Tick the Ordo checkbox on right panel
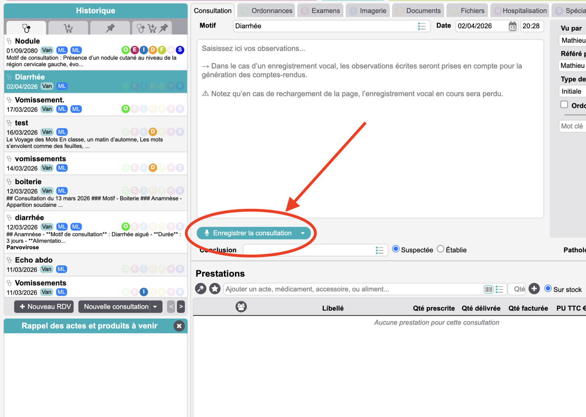The image size is (586, 417). [564, 104]
